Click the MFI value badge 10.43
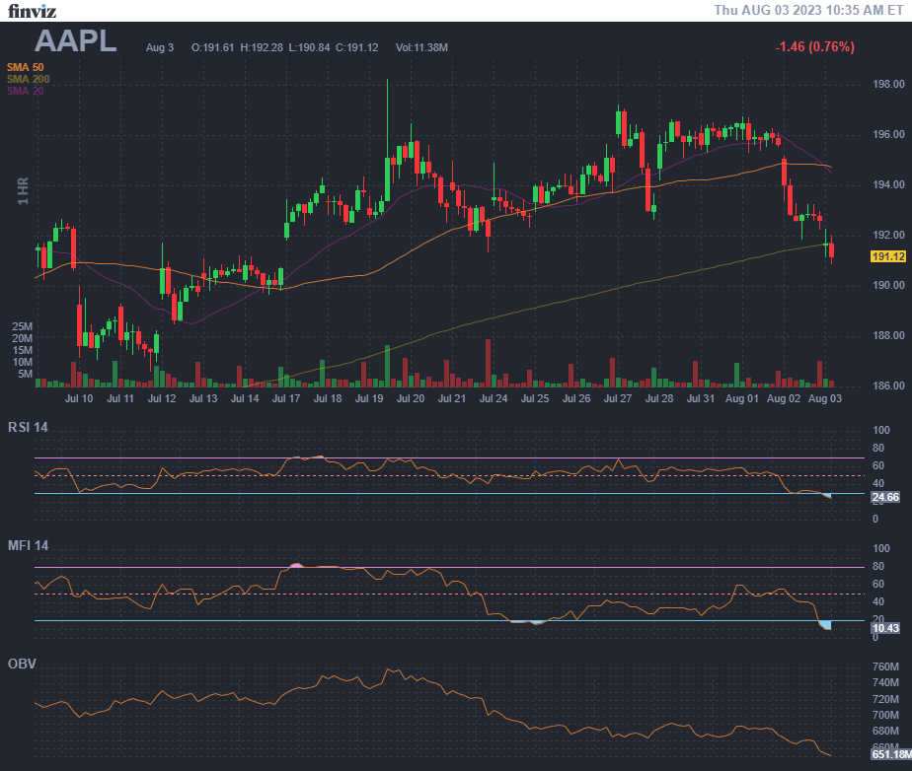912x771 pixels. 885,628
